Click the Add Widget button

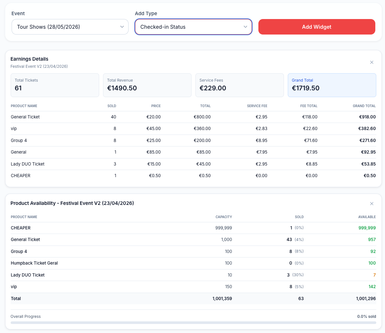coord(317,27)
